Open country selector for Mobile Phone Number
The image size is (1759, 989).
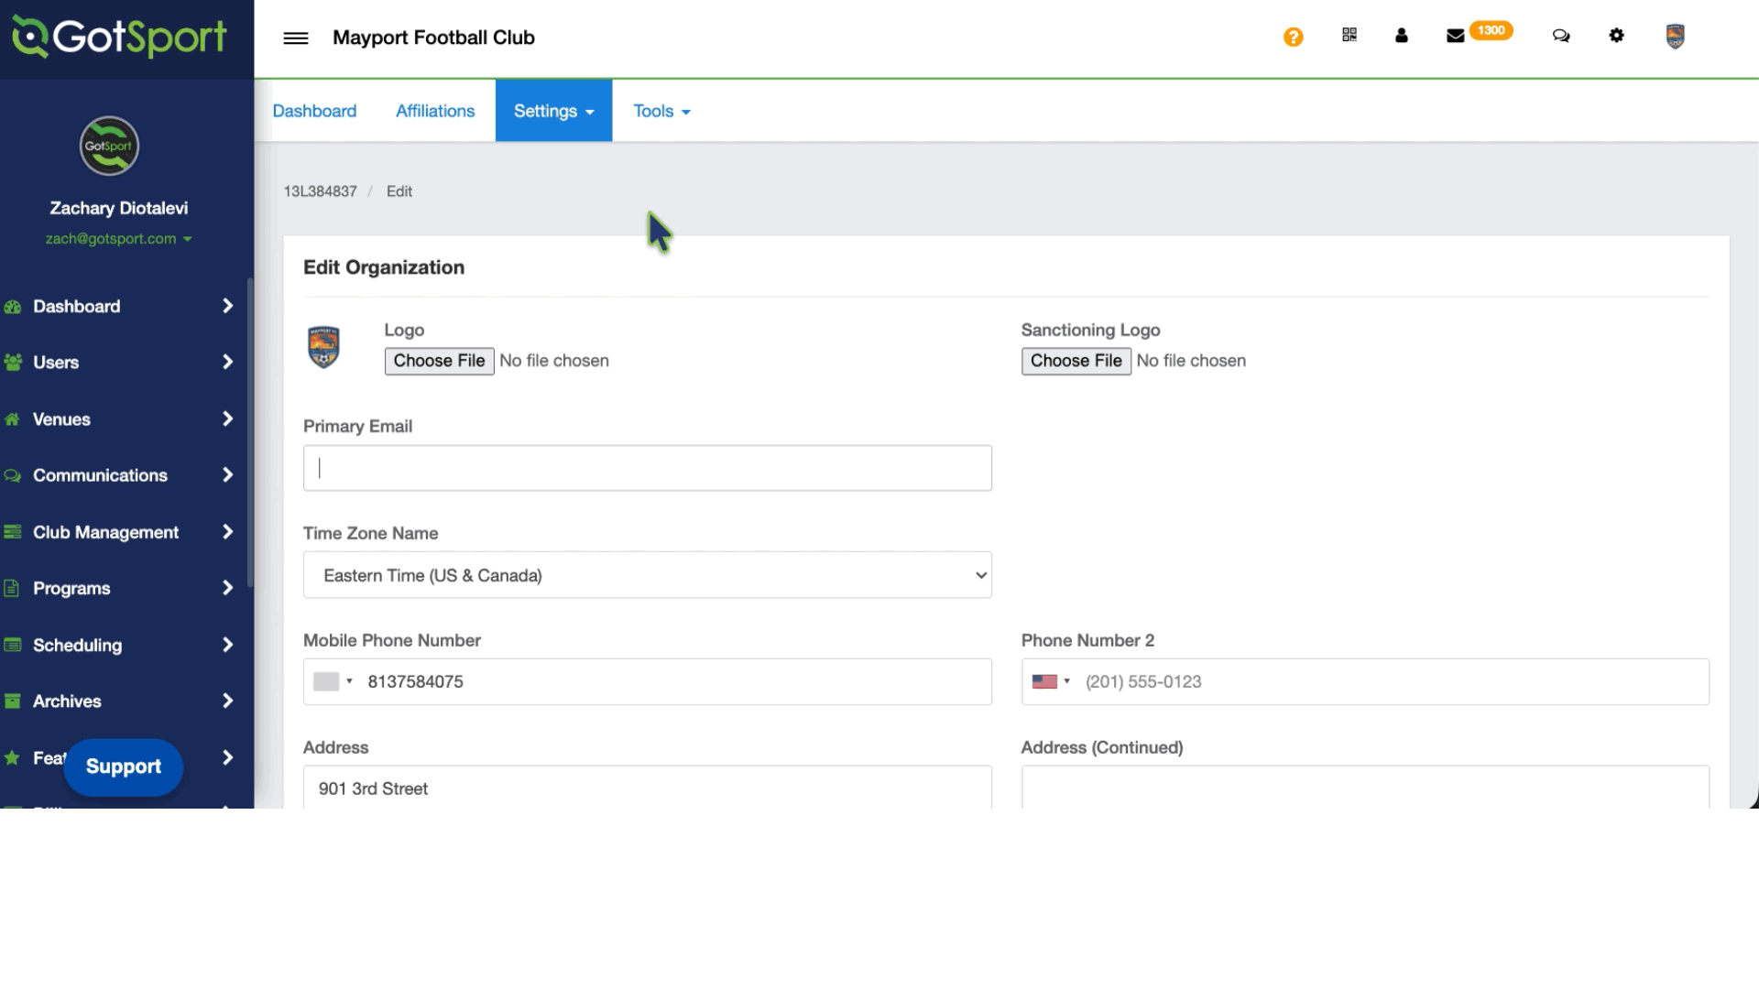tap(333, 681)
